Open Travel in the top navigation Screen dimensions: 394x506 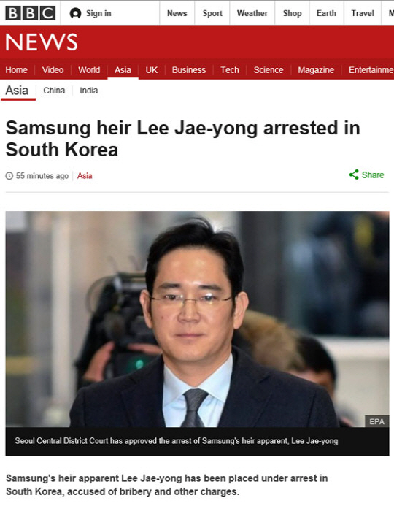click(363, 13)
